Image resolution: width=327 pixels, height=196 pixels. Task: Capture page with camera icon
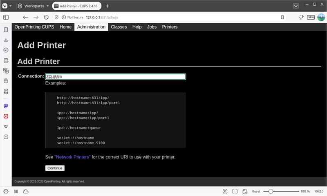point(225,192)
